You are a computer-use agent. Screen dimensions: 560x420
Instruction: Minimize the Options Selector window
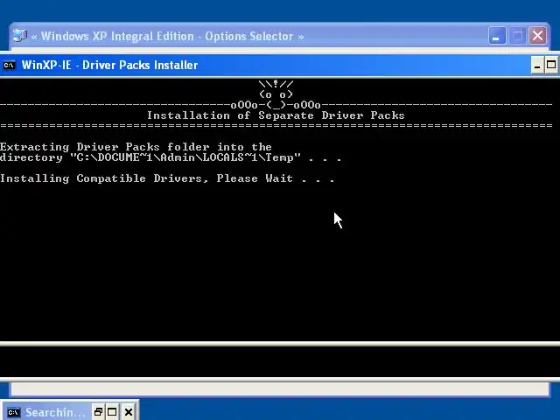[x=496, y=36]
